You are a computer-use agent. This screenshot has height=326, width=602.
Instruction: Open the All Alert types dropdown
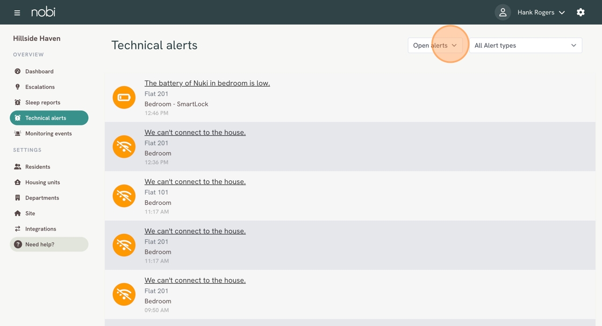coord(526,46)
